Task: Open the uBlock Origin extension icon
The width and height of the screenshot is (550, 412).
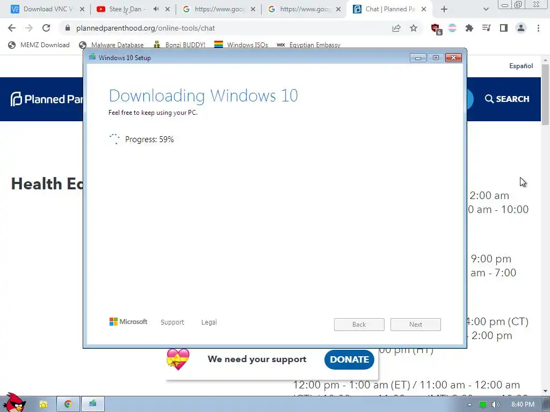Action: (x=436, y=29)
